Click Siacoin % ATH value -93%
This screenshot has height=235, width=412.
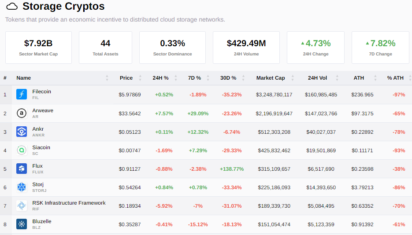(x=399, y=151)
